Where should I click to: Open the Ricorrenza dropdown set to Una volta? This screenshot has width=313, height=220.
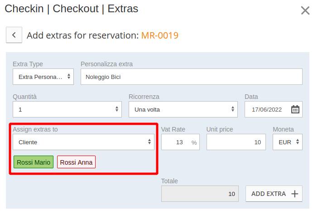(x=183, y=109)
